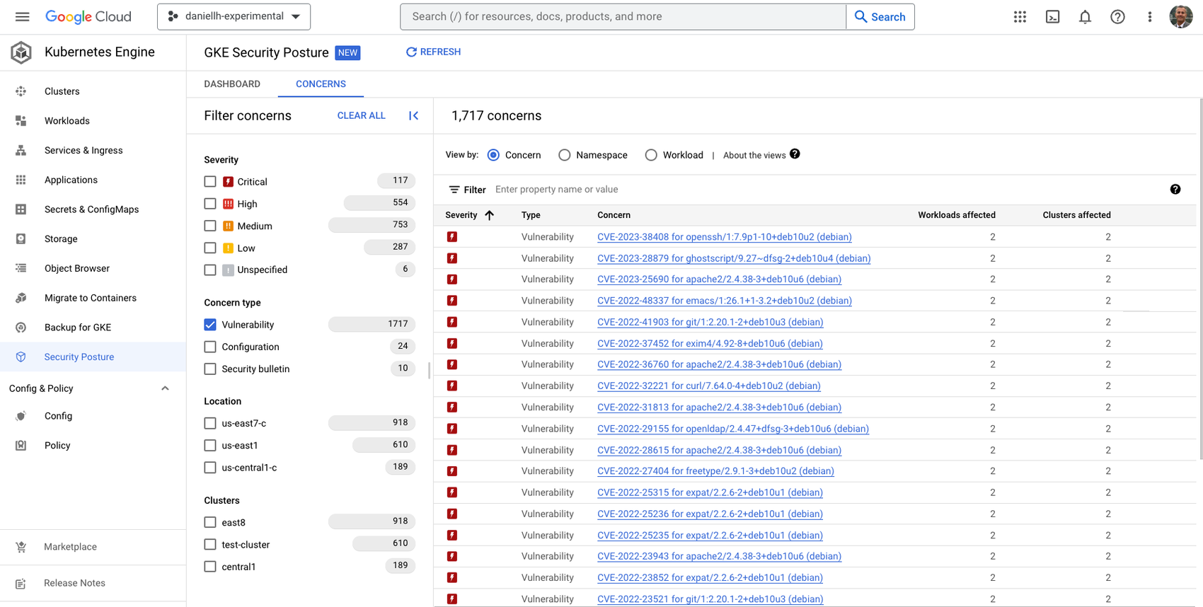Check the Security bulletin checkbox
The image size is (1203, 607).
(x=210, y=369)
